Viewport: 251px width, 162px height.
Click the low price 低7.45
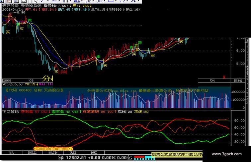(64, 9)
